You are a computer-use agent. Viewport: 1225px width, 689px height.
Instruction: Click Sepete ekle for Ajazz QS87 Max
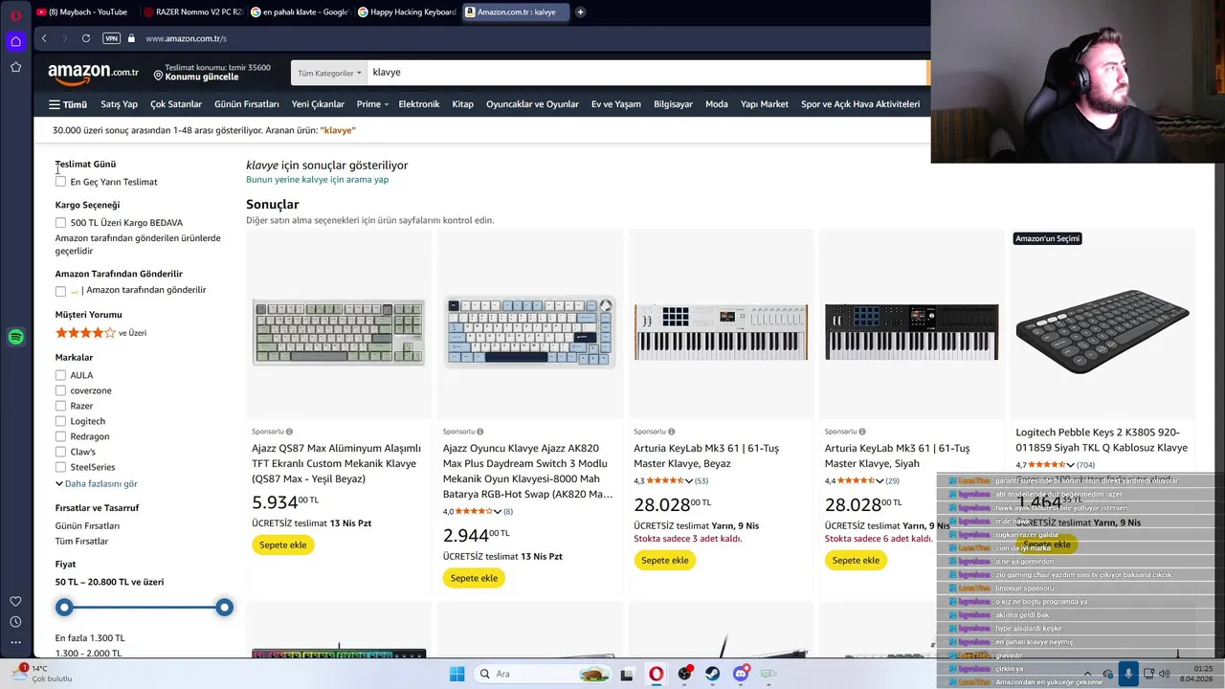coord(283,545)
